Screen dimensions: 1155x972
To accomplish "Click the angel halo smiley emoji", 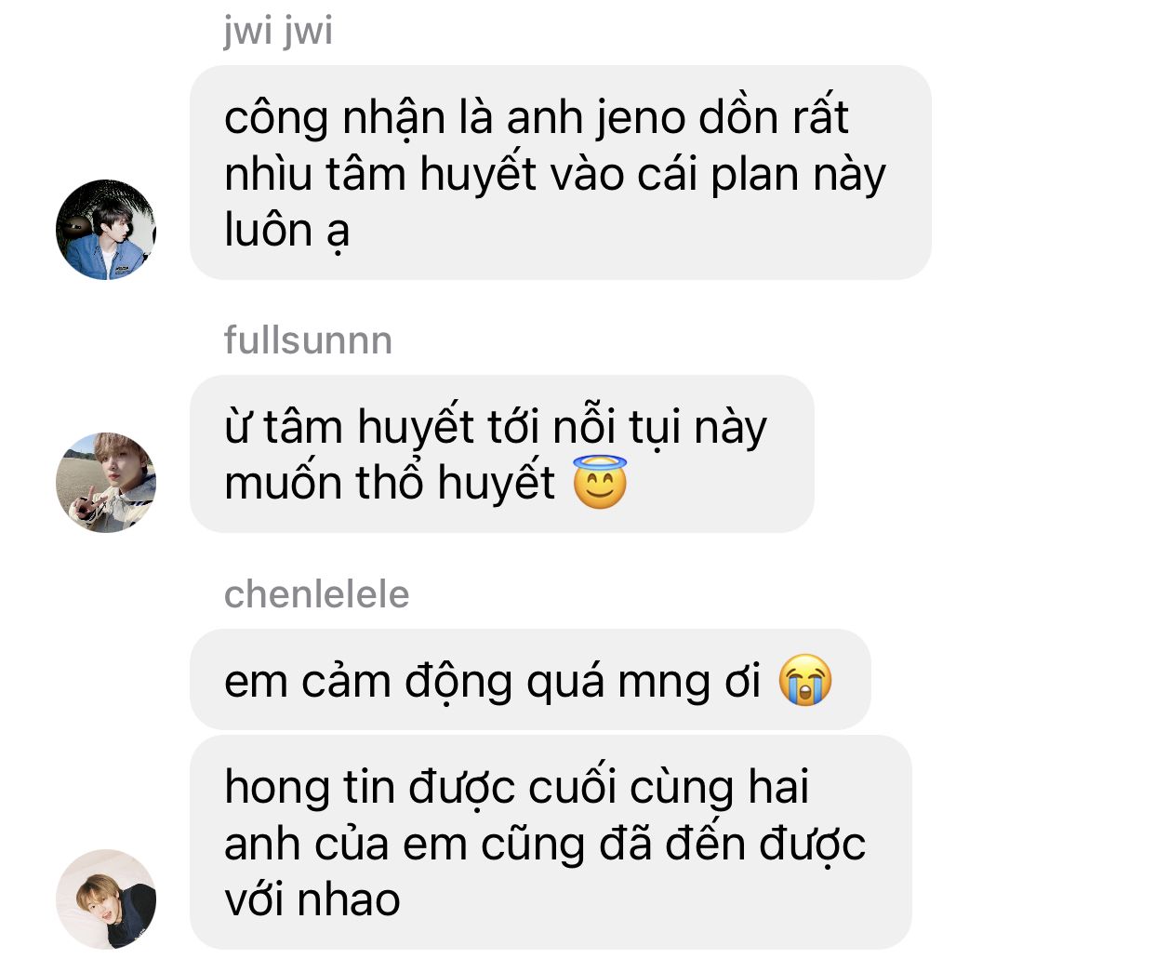I will 600,483.
